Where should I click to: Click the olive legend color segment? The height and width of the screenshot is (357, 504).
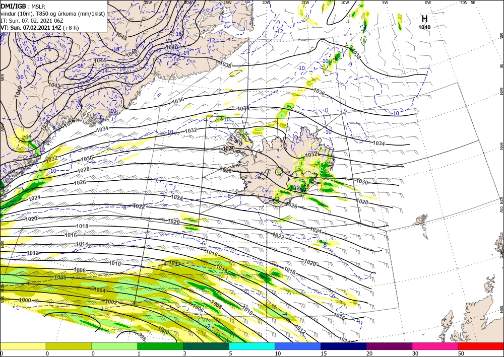[x=69, y=346]
